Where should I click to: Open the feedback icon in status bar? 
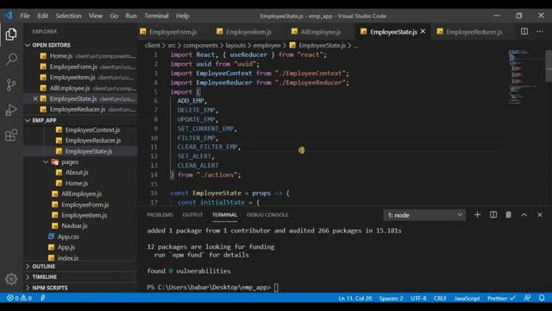[527, 298]
